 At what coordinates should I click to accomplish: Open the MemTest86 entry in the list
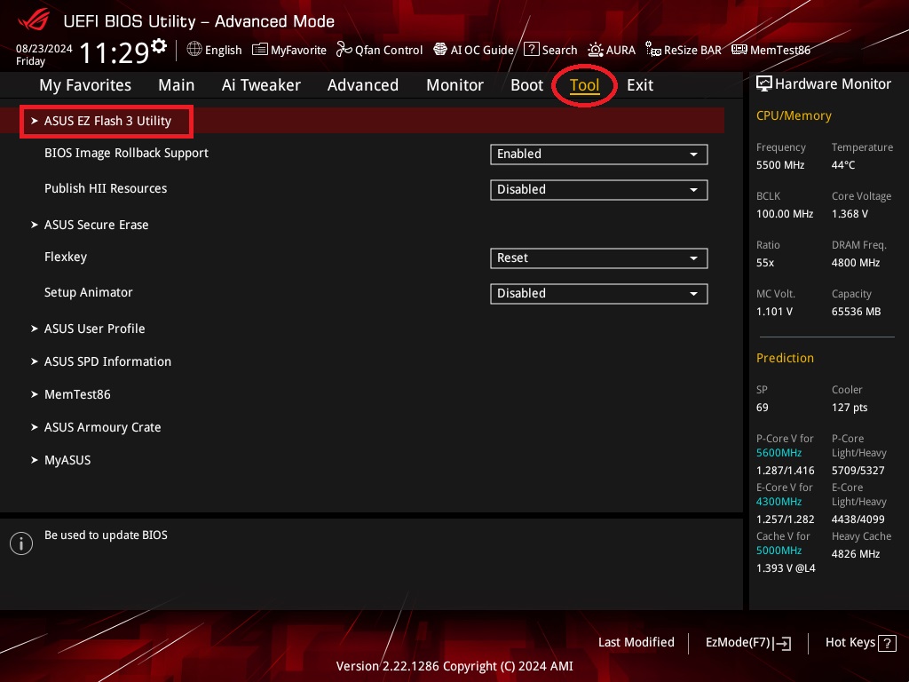(77, 394)
